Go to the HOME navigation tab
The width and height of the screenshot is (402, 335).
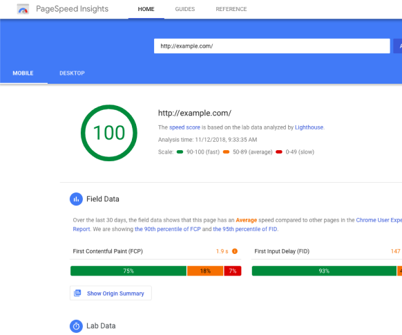click(146, 9)
